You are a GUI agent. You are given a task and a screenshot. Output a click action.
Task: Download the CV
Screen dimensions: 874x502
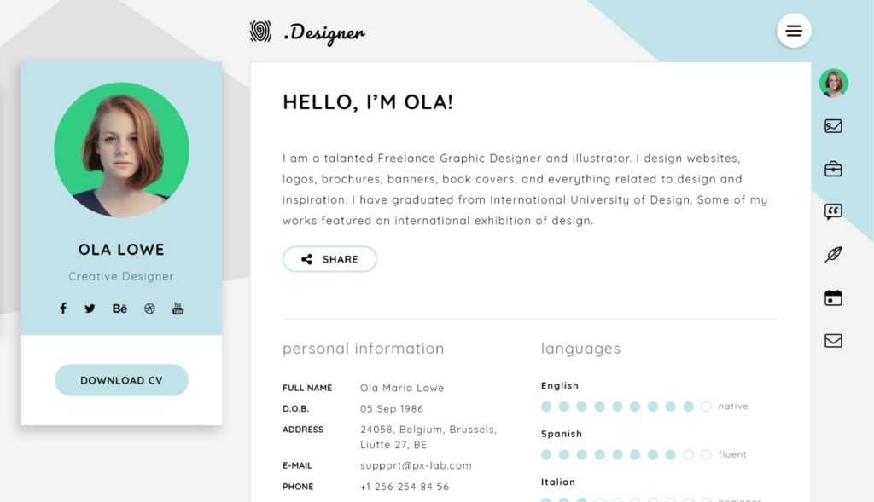(x=121, y=380)
